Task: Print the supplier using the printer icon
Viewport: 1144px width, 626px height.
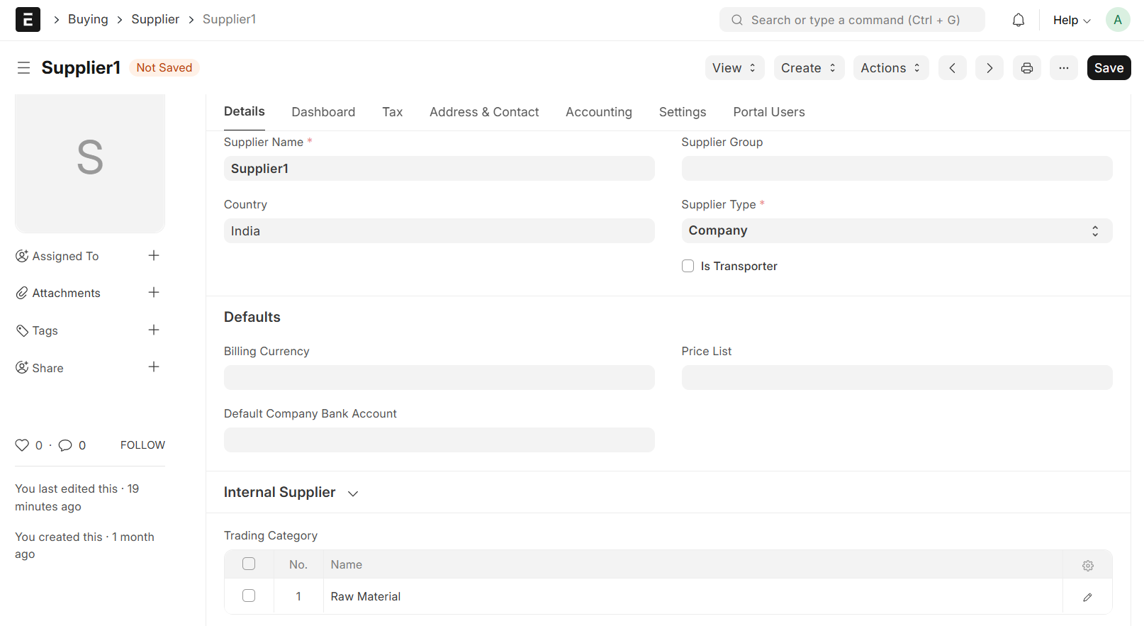Action: coord(1026,68)
